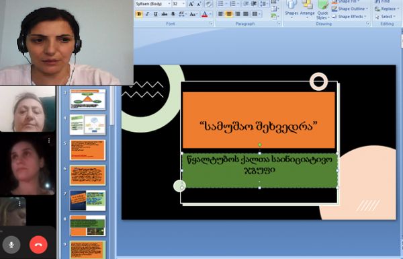This screenshot has height=259, width=403.
Task: Open the font color swatch
Action: coord(205,14)
